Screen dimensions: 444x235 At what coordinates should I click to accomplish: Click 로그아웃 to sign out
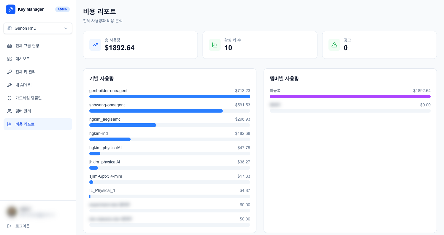[x=23, y=226]
